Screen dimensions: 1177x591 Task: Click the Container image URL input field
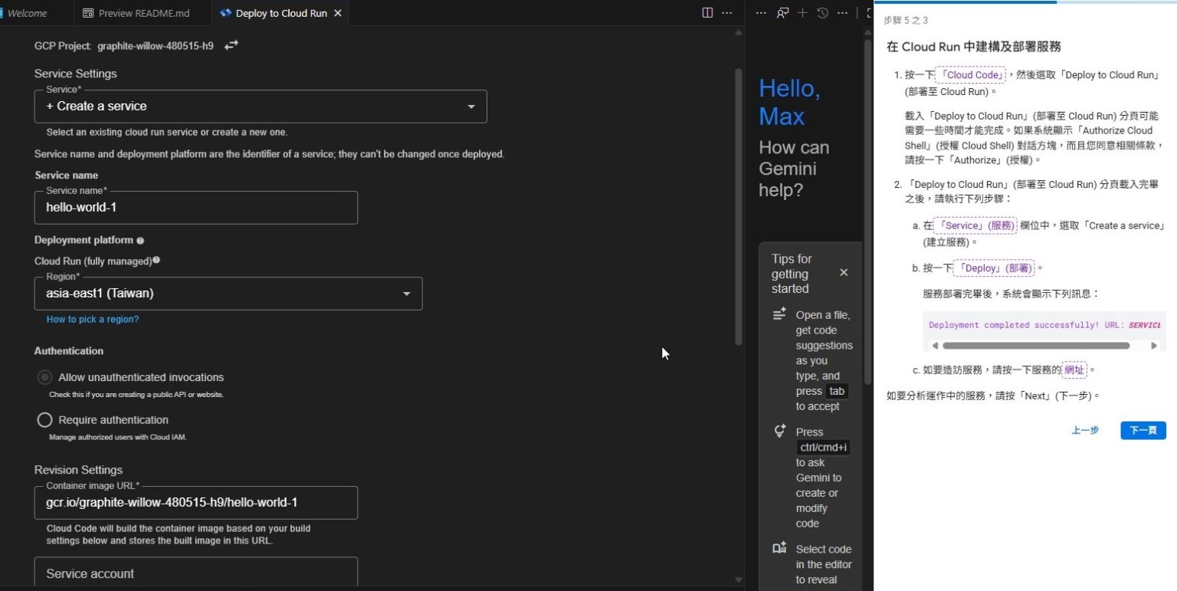[196, 503]
